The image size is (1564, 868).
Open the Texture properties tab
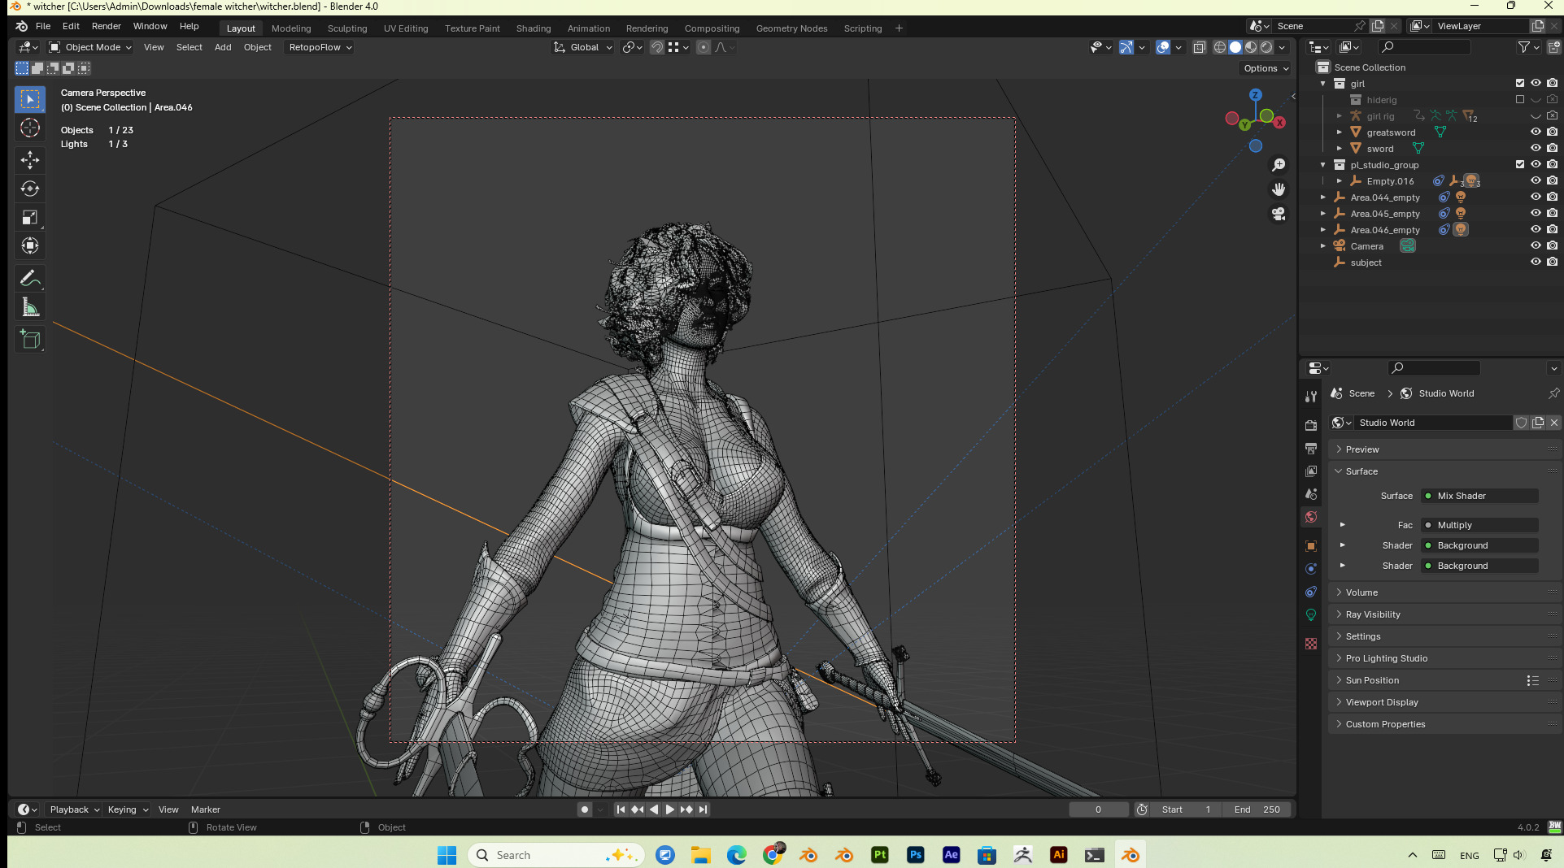pyautogui.click(x=1310, y=644)
